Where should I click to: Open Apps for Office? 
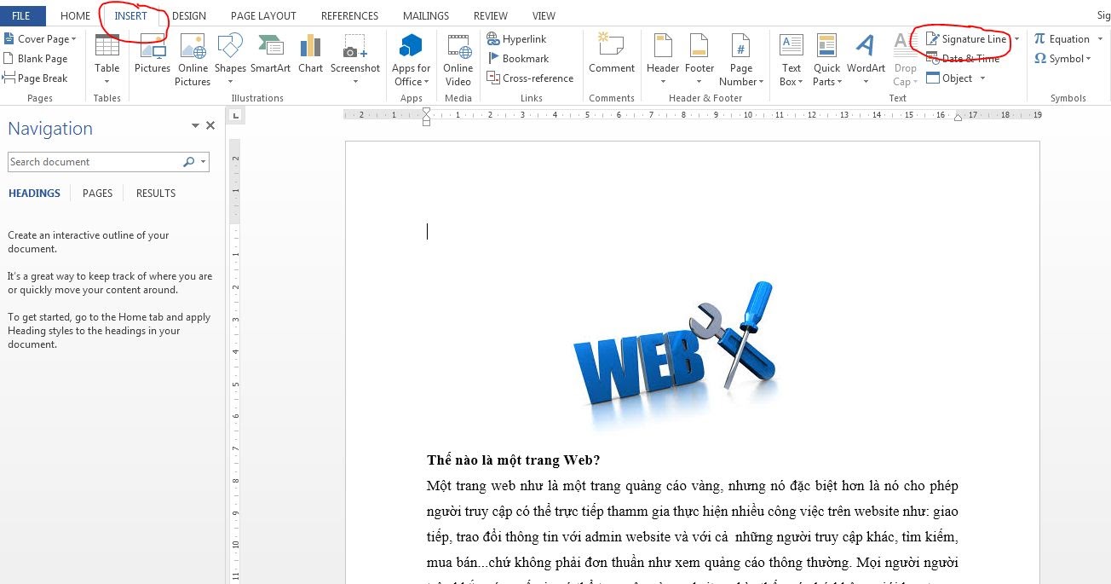[x=411, y=60]
